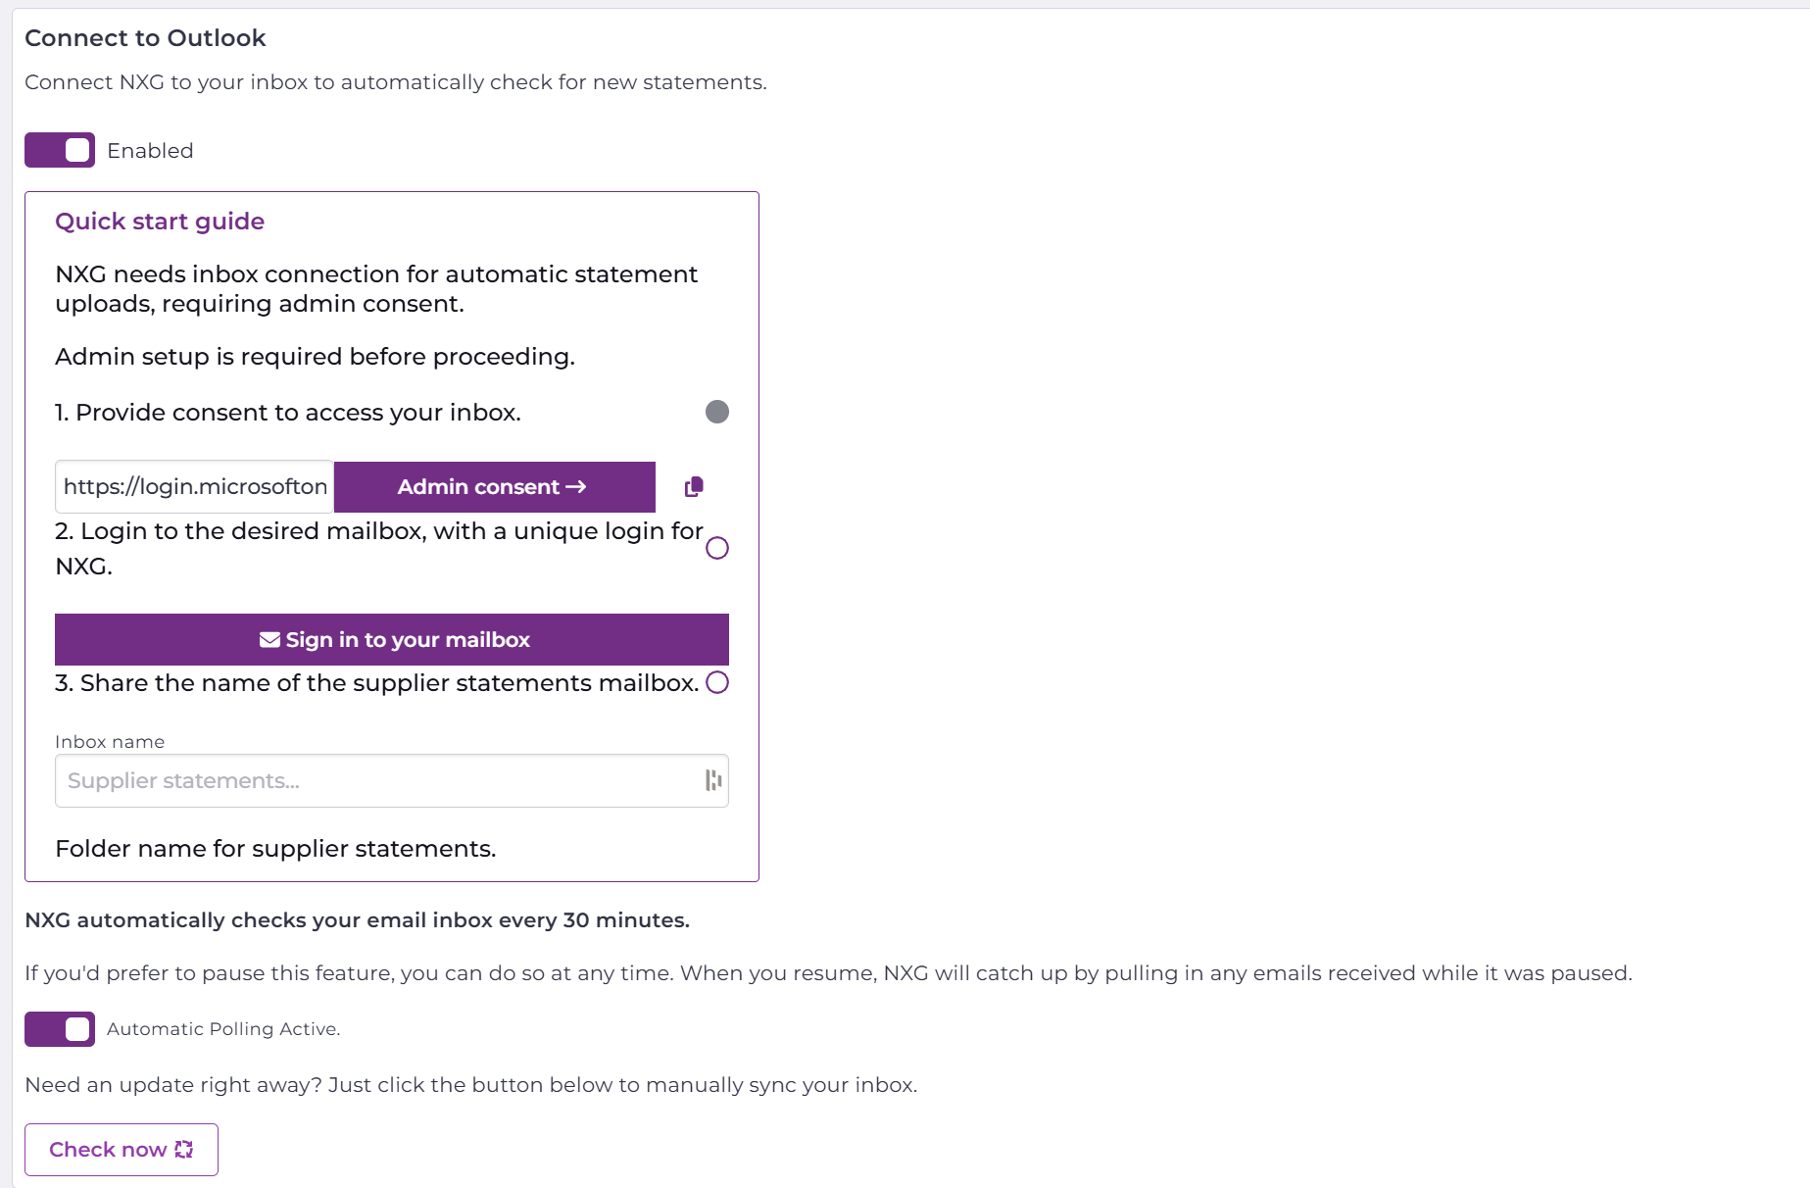Click the Automatic Polling Active label
Screen dimensions: 1810x1188
[x=223, y=1029]
